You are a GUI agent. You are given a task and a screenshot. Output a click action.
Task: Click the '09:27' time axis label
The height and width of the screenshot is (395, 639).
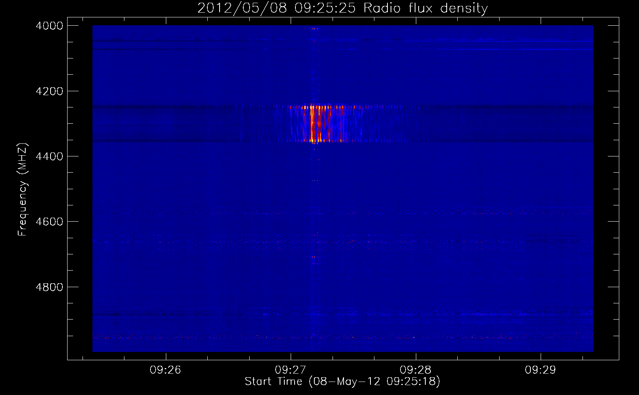click(x=291, y=370)
